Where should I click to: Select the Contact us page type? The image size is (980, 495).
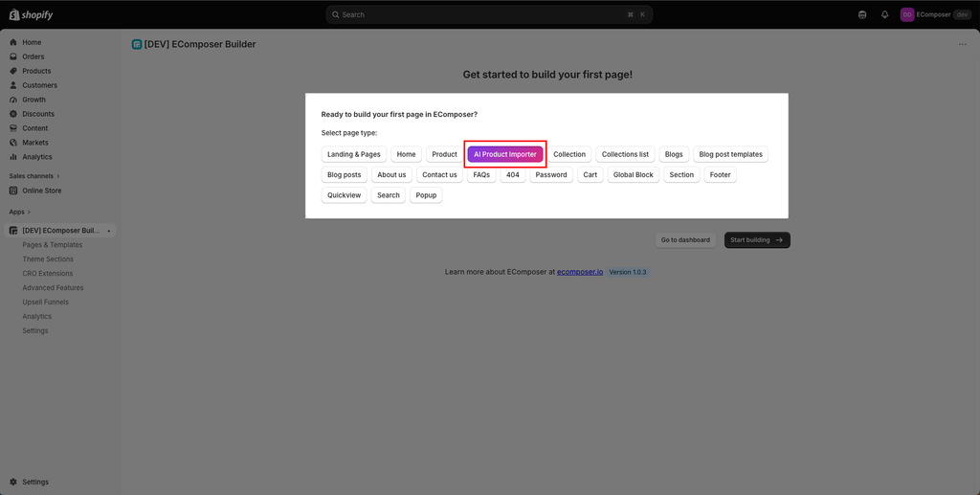coord(439,175)
